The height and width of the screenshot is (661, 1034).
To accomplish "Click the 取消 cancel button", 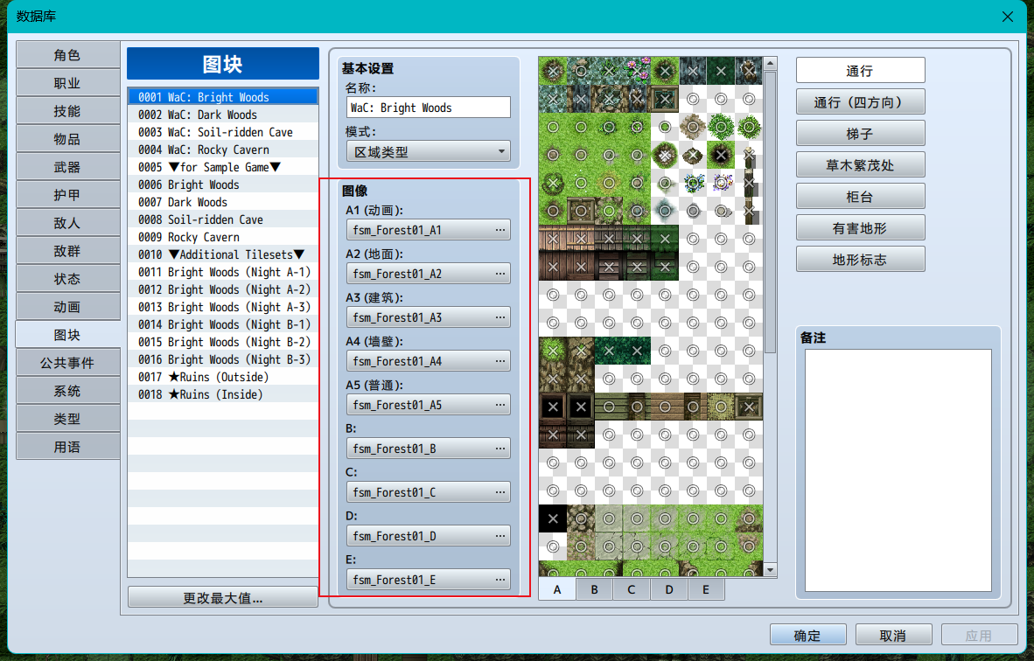I will 893,636.
